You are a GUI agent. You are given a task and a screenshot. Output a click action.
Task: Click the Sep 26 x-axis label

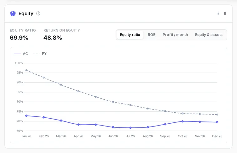tap(165, 136)
